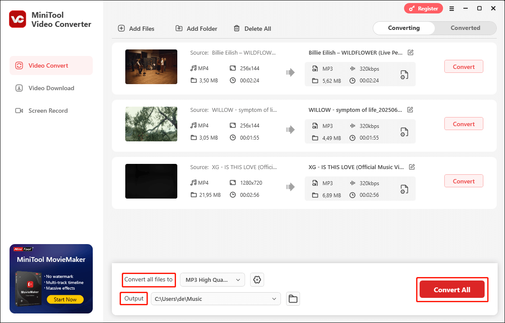Convert the WILLOW symptom of life file
Viewport: 505px width, 323px height.
coord(464,124)
